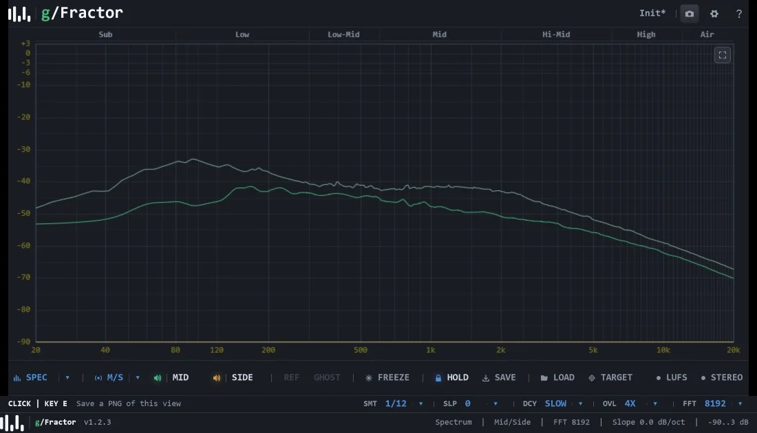Click the g/Fractor logo bars icon at top

tap(19, 14)
